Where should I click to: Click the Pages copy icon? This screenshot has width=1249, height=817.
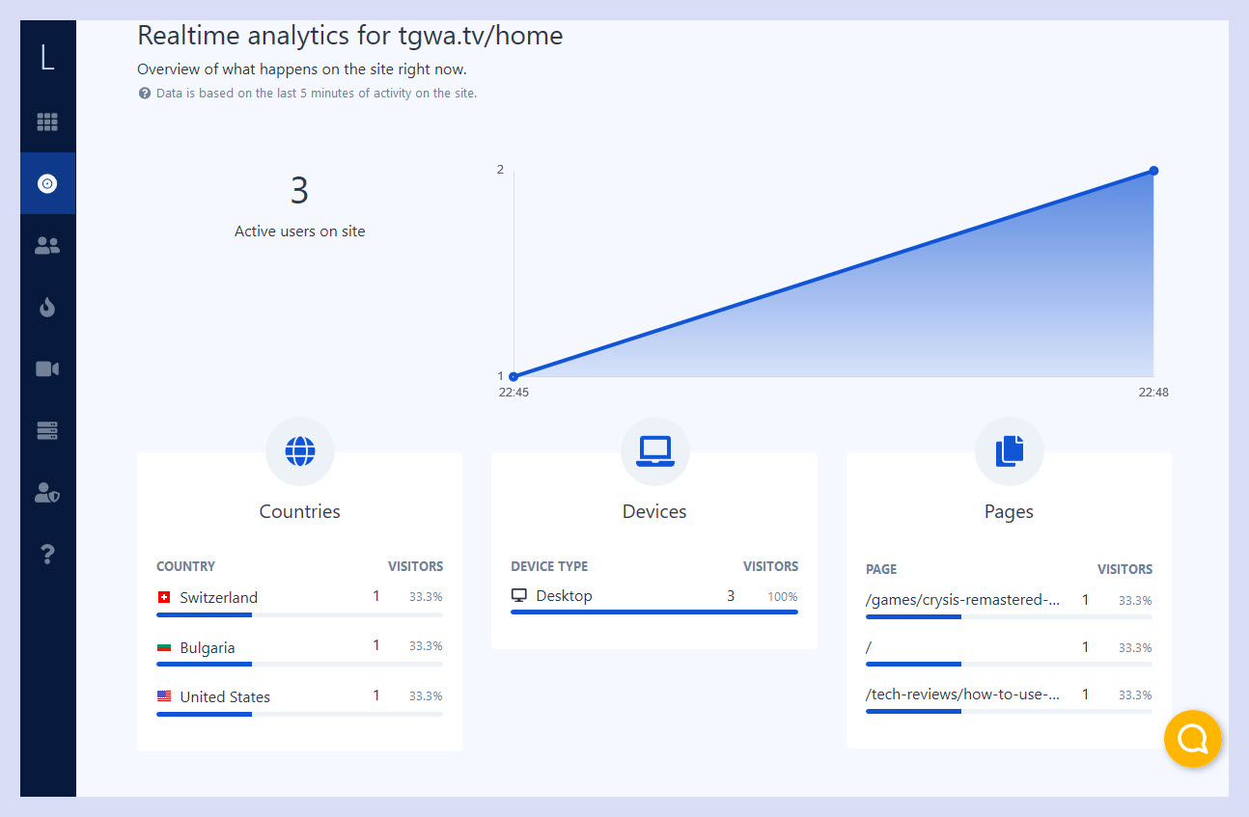pyautogui.click(x=1009, y=450)
